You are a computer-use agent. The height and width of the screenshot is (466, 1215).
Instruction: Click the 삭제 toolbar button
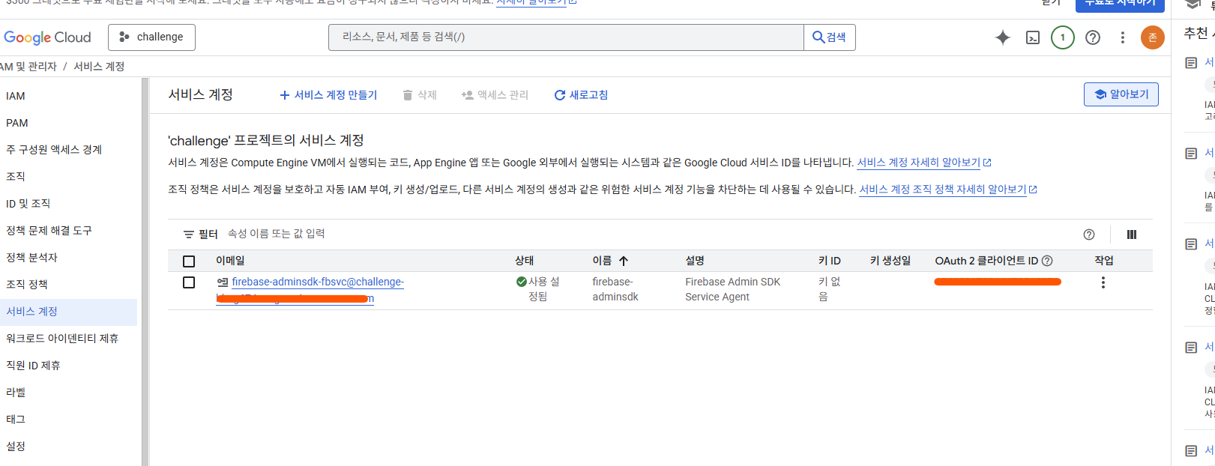[420, 95]
